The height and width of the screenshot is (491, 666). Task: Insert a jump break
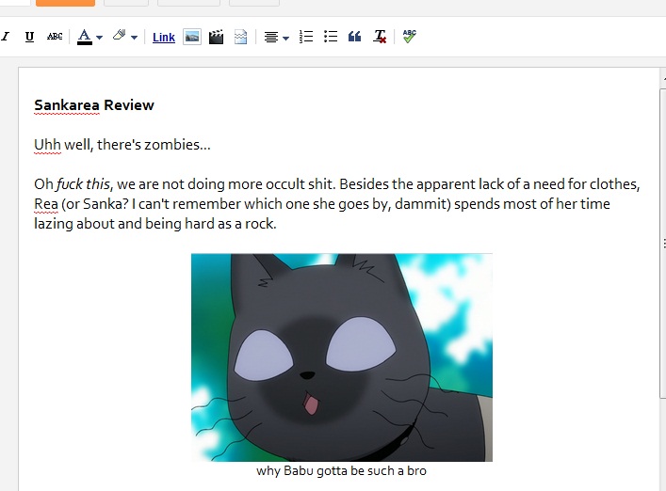click(x=241, y=37)
